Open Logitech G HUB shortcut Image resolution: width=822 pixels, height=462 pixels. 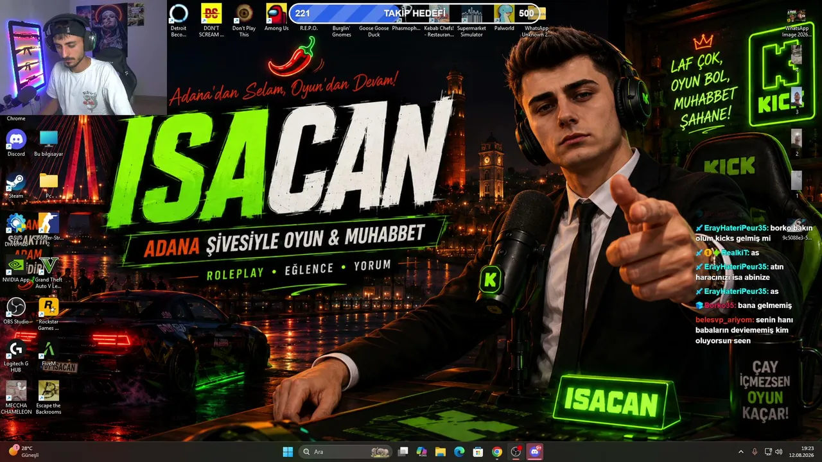click(x=16, y=356)
